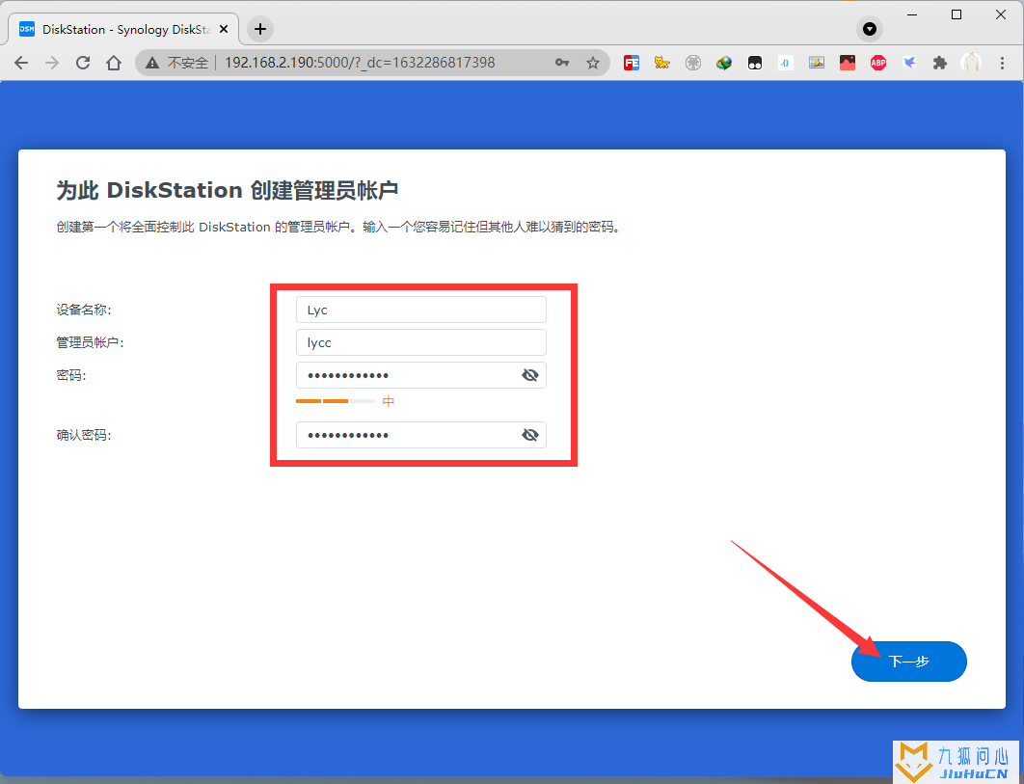Image resolution: width=1024 pixels, height=784 pixels.
Task: Click the admin account field containing lycc
Action: click(421, 342)
